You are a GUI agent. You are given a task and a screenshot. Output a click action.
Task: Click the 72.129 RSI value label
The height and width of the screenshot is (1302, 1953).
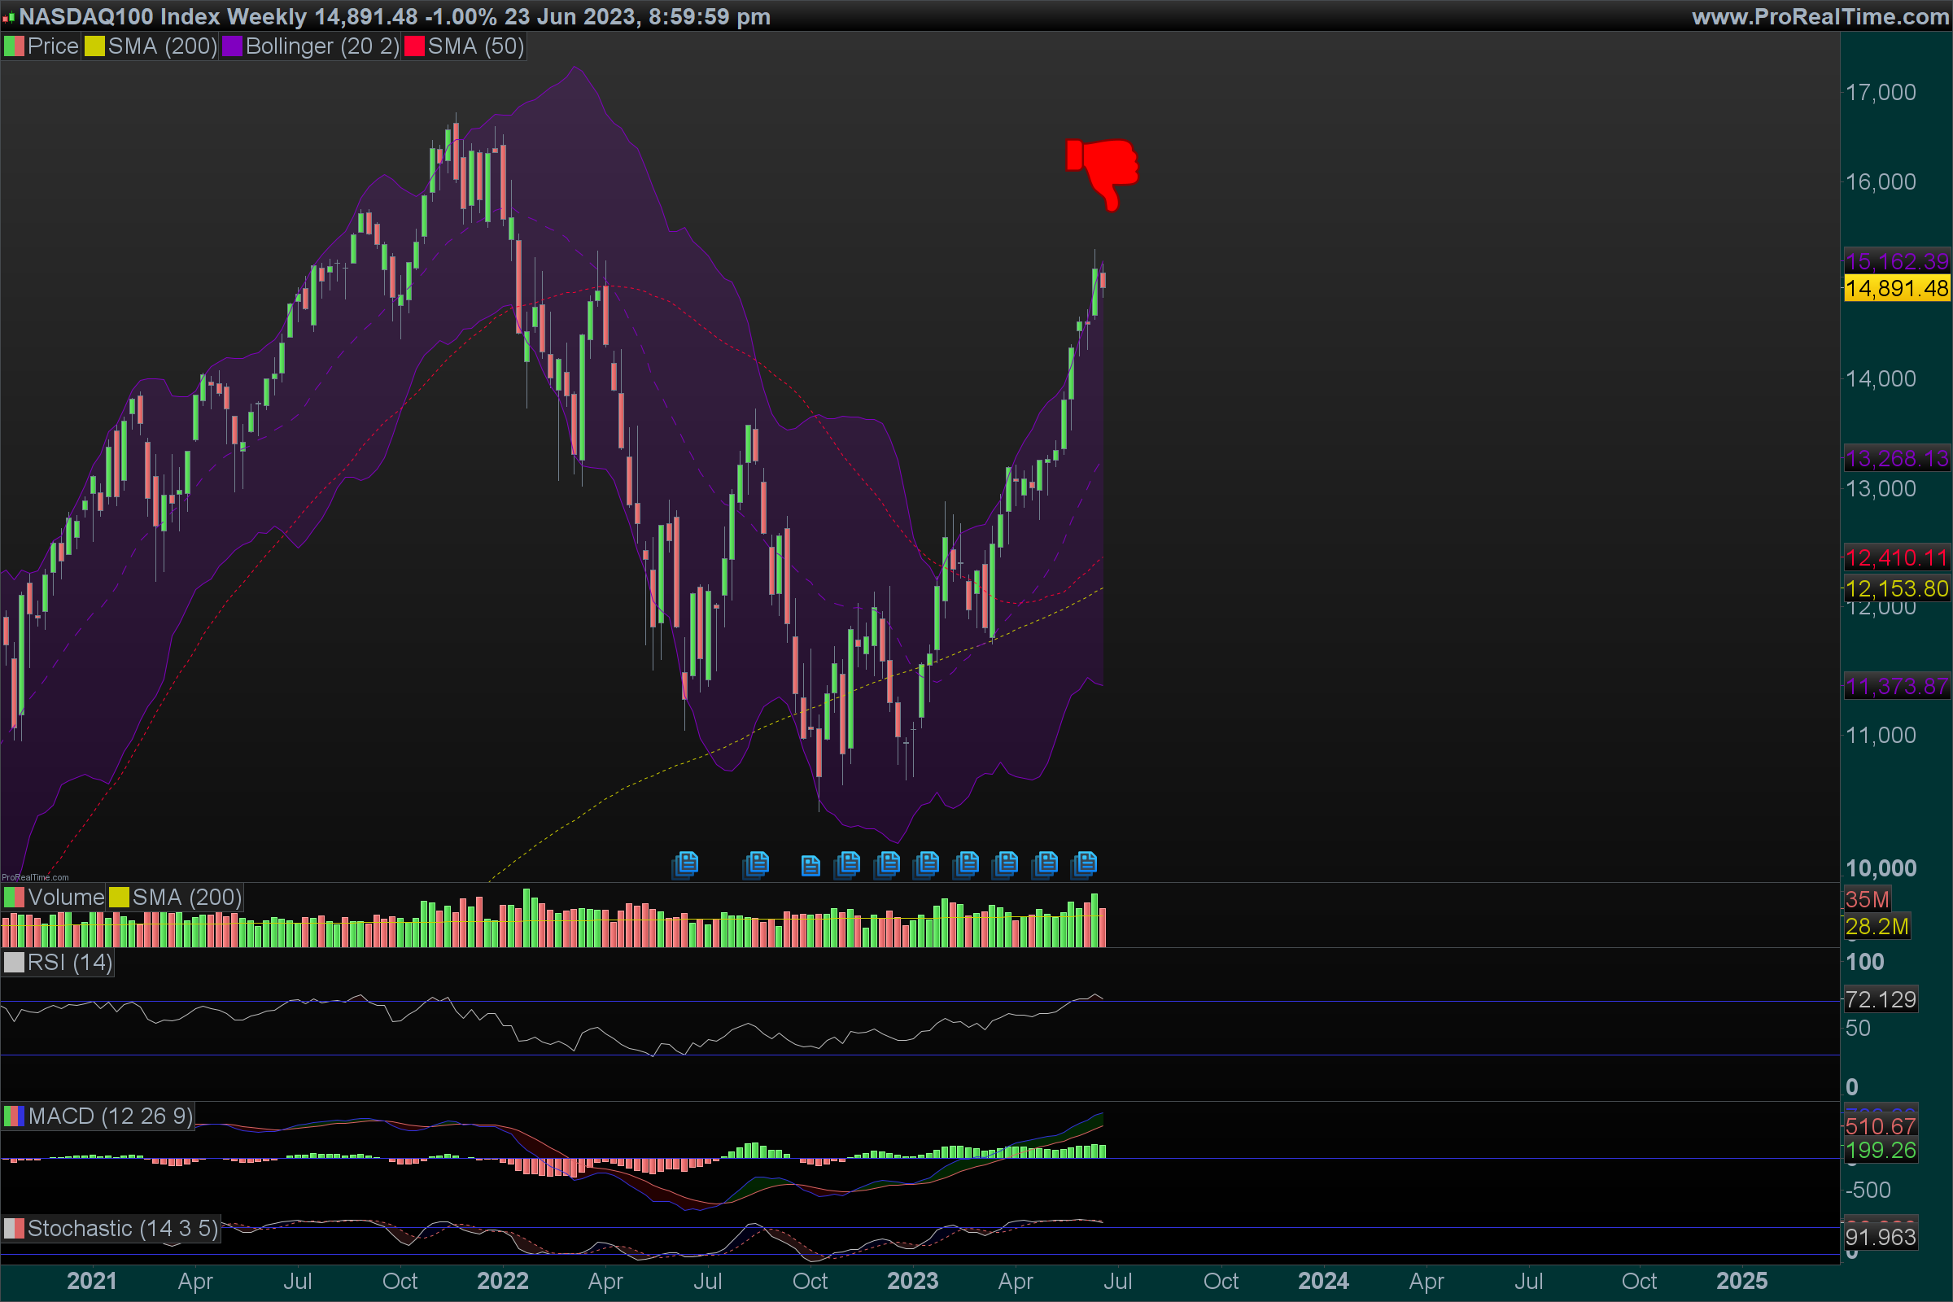pos(1880,999)
